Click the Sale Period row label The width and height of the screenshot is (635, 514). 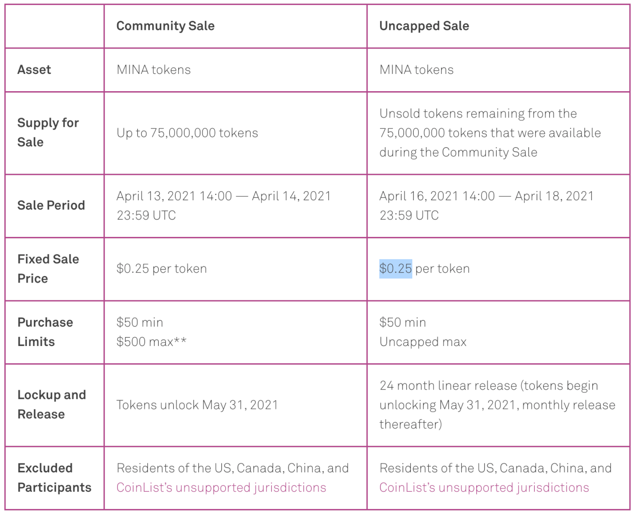pos(51,205)
